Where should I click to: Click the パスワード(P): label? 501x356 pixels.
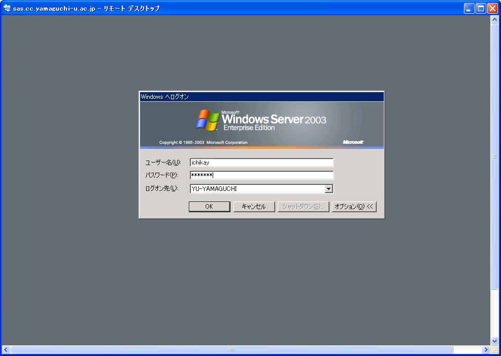click(x=162, y=175)
